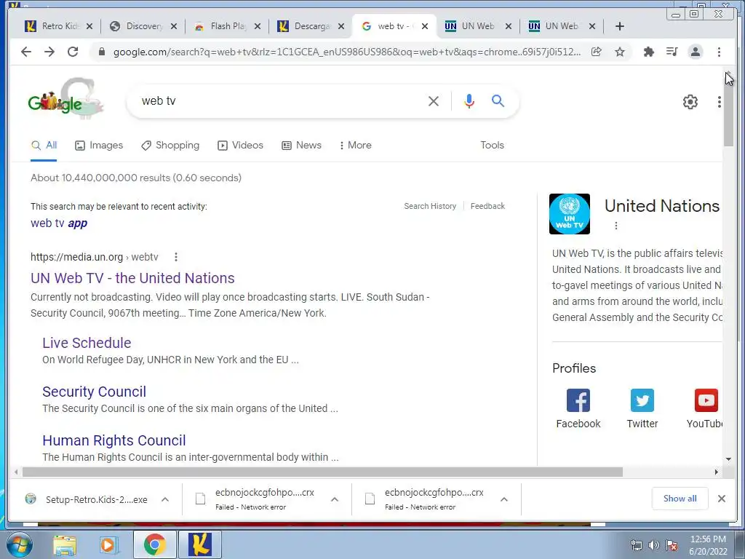Open the Security Council sitelink
The width and height of the screenshot is (745, 559).
[x=94, y=392]
